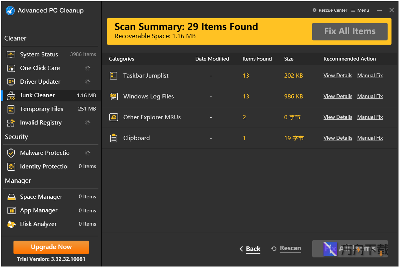Image resolution: width=400 pixels, height=268 pixels.
Task: Click the Windows Log Files category icon
Action: tap(114, 97)
